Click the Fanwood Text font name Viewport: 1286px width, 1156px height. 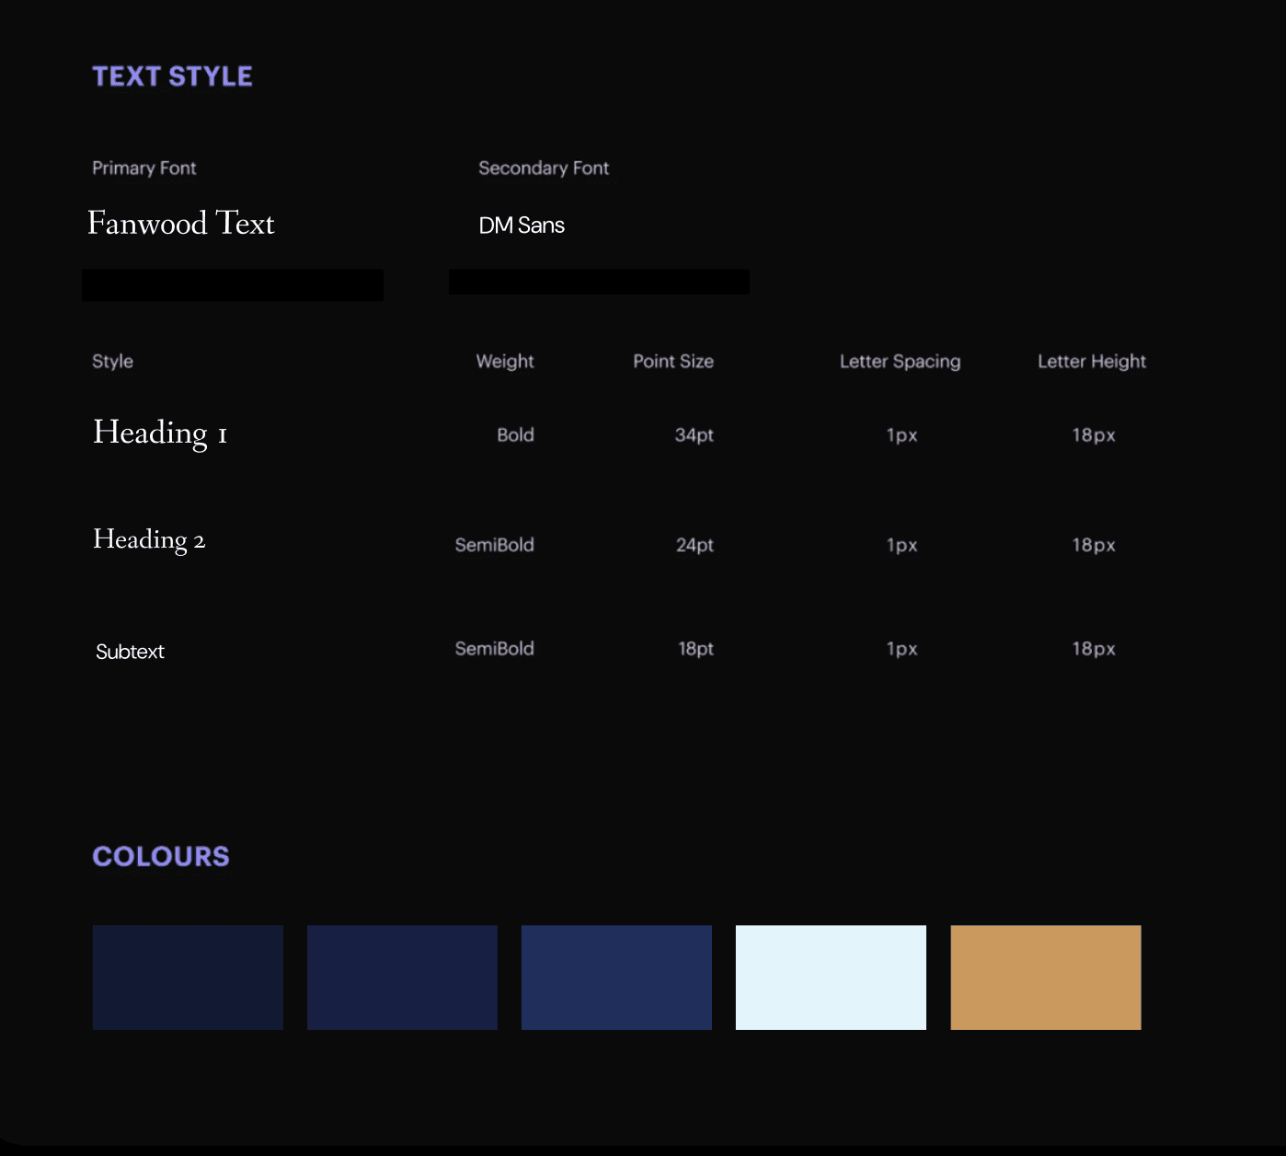[180, 224]
